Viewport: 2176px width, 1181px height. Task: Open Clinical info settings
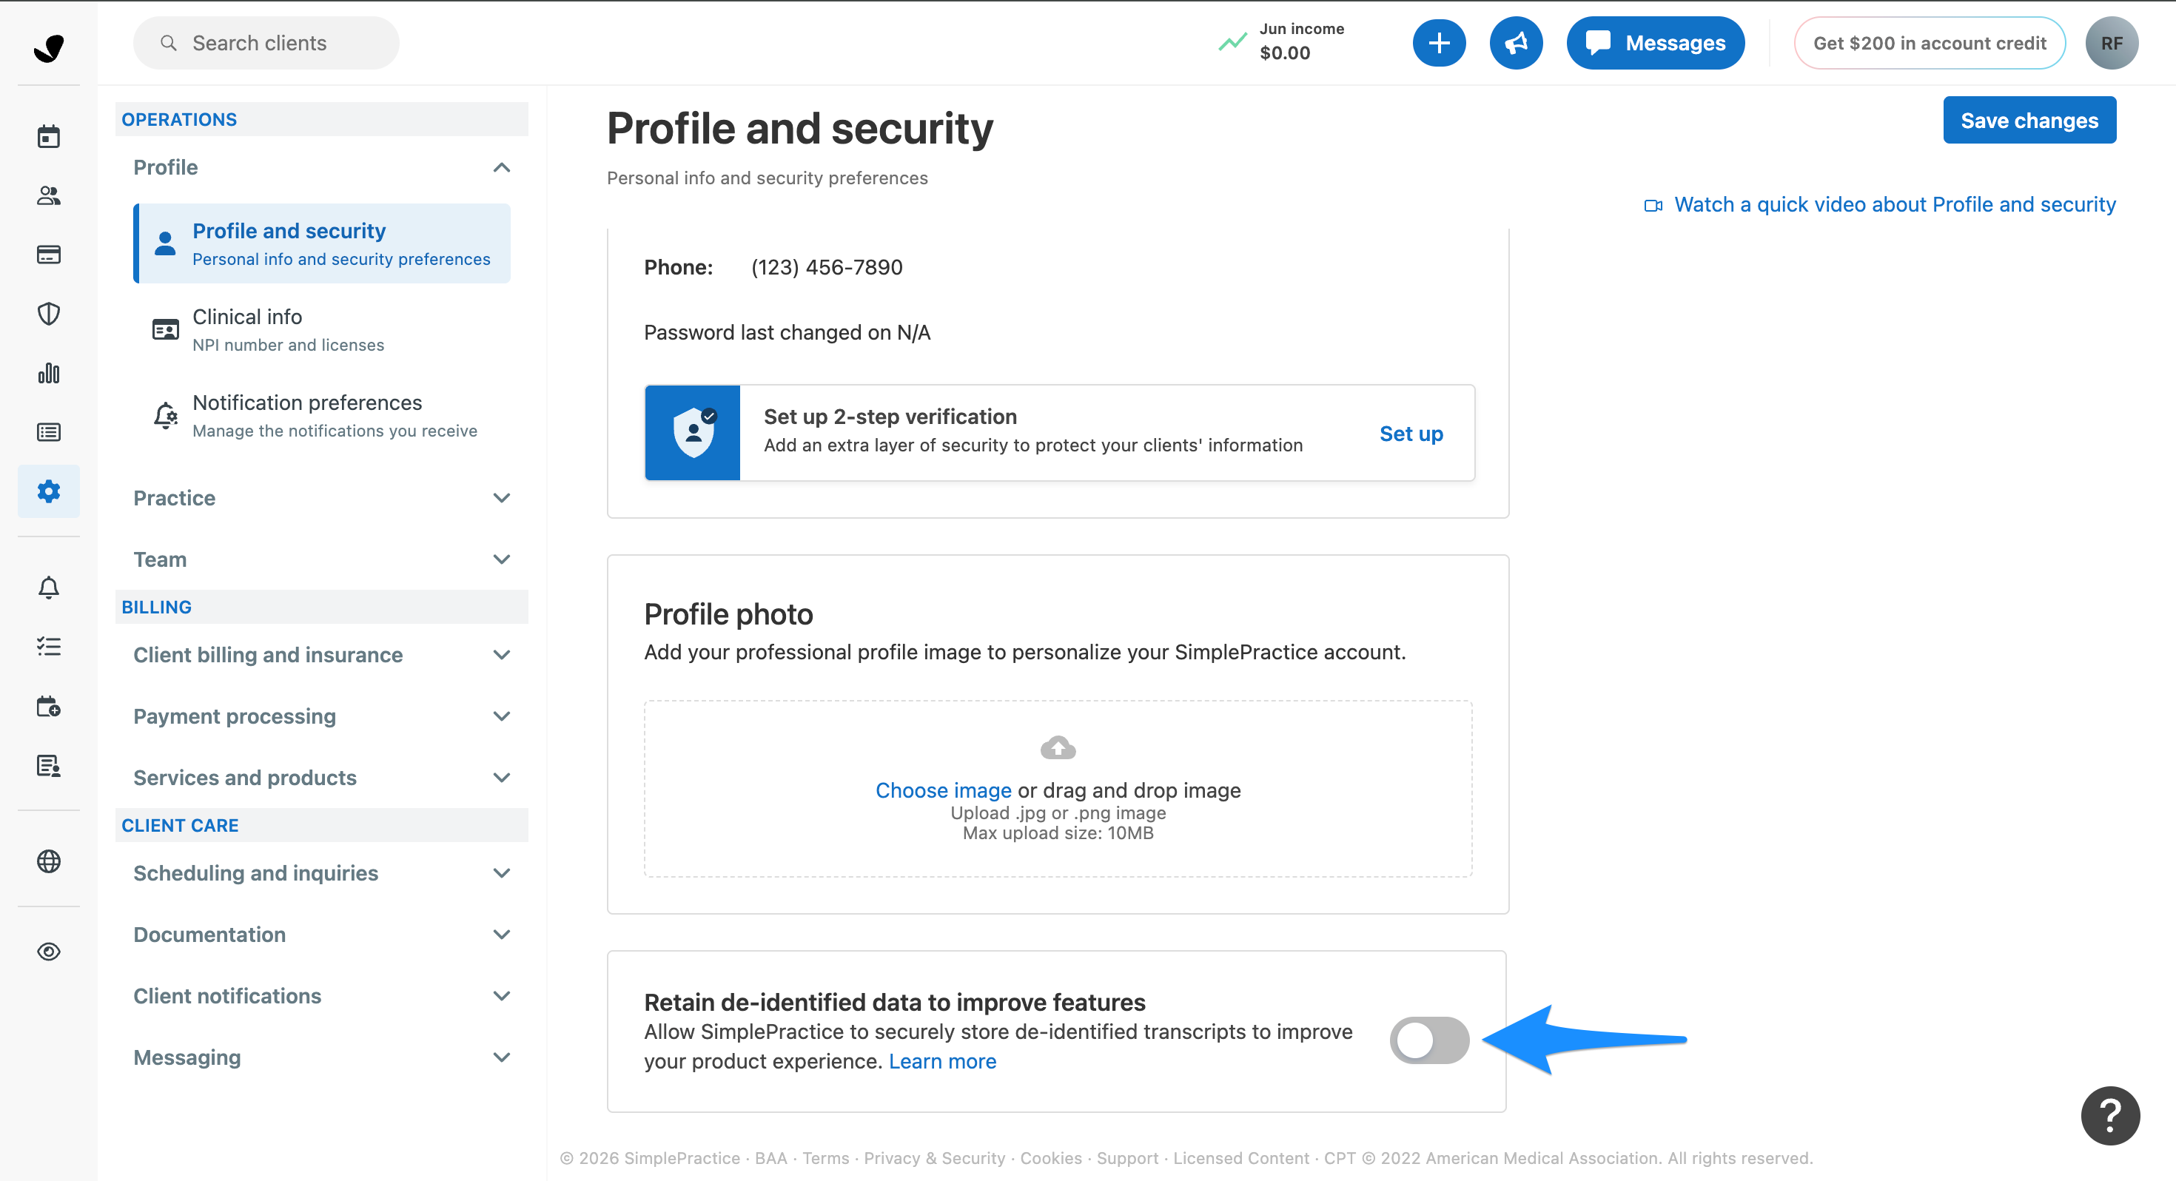322,329
